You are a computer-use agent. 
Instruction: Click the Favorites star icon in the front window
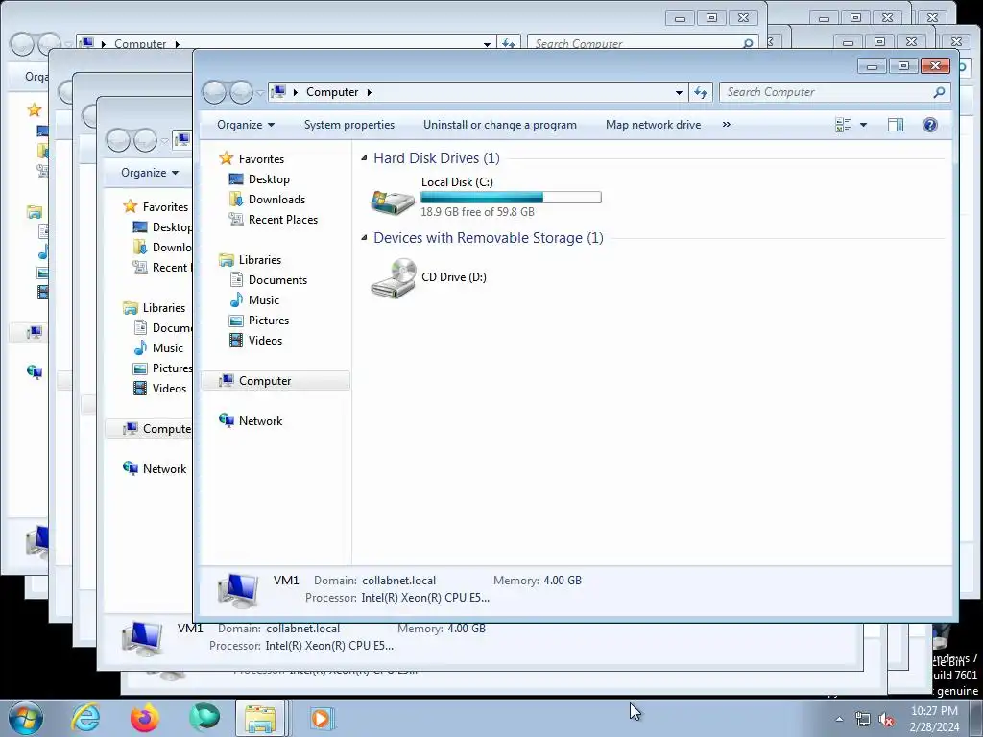(x=226, y=158)
